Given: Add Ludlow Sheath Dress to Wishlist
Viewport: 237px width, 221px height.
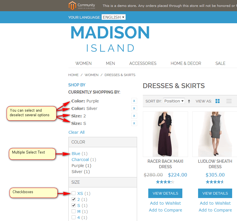Looking at the screenshot, I should 215,203.
